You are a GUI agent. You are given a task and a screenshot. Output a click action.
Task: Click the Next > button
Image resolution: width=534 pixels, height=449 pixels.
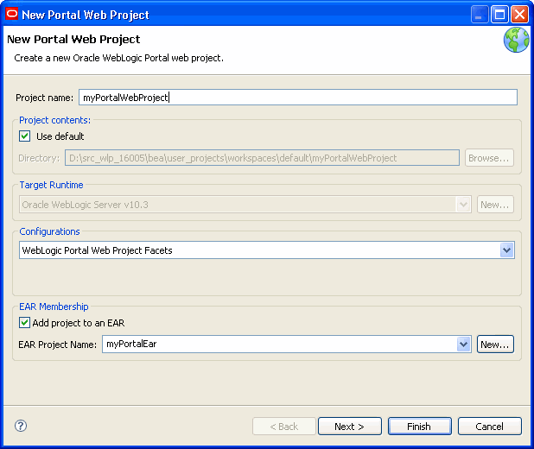pos(350,427)
